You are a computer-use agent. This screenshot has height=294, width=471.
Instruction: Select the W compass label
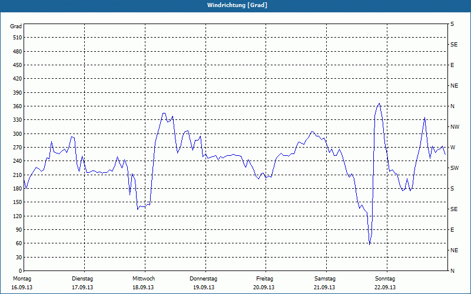(x=453, y=148)
